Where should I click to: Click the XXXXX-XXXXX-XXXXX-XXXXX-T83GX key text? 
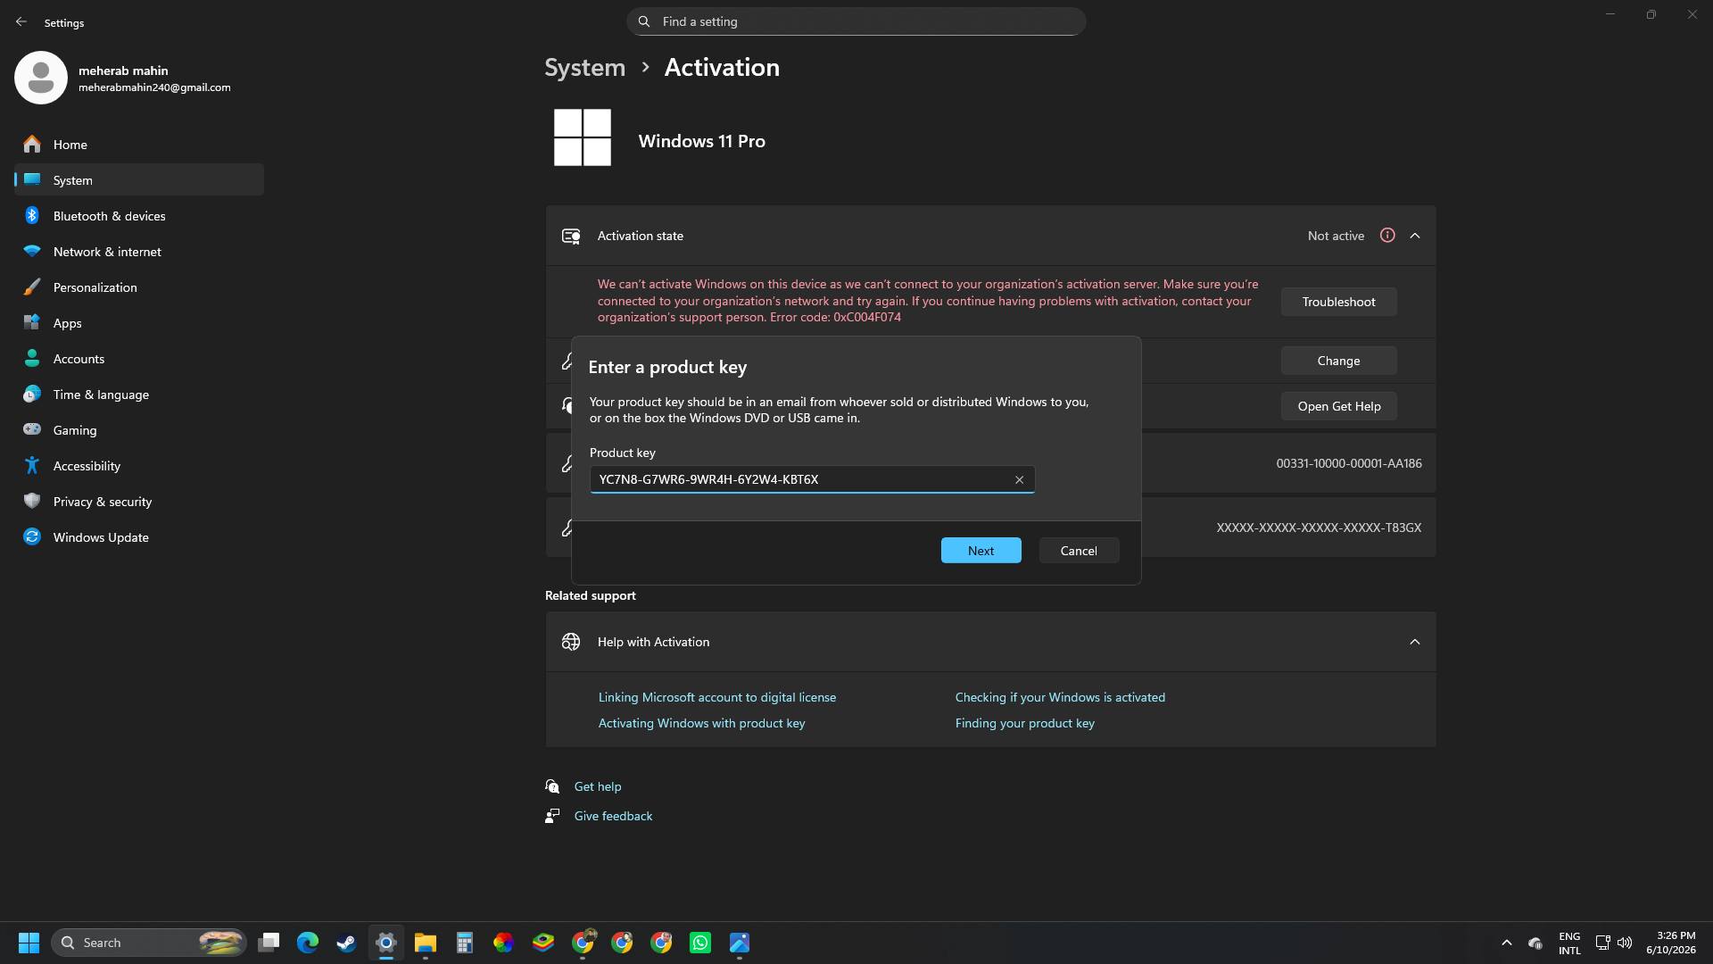coord(1319,528)
